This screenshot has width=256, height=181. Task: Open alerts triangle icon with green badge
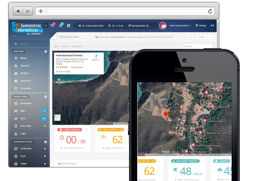pos(61,25)
